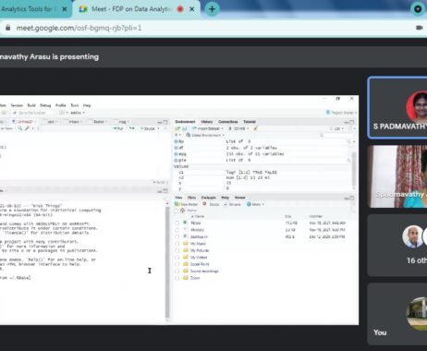The image size is (427, 351).
Task: Check the .Rhistory file checkbox
Action: [x=177, y=230]
